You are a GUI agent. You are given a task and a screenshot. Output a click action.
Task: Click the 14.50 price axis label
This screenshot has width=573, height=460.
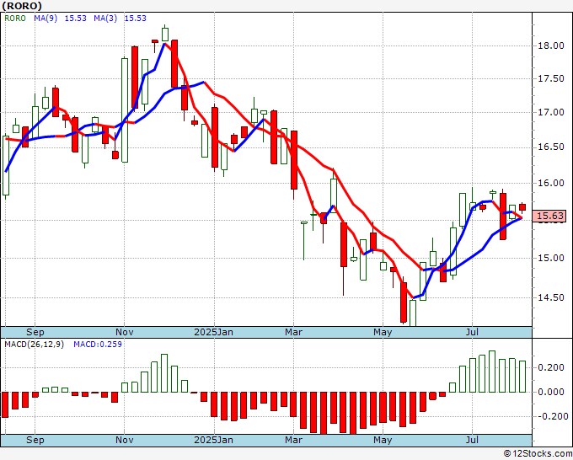pos(551,297)
